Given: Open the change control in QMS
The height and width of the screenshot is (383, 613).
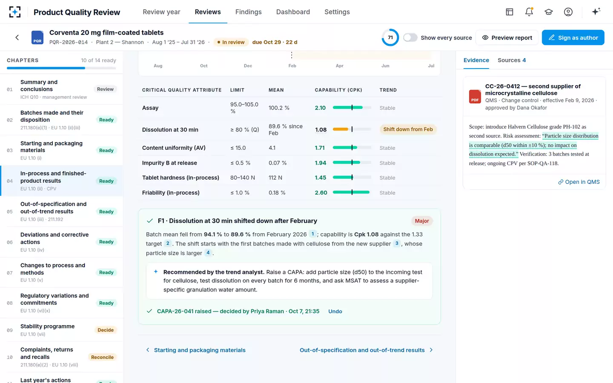Looking at the screenshot, I should point(579,182).
